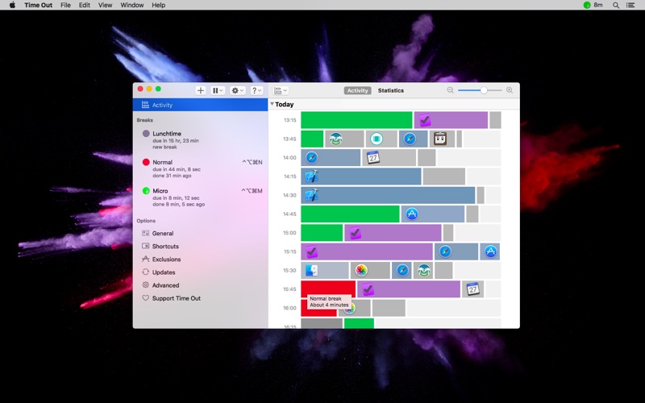Image resolution: width=645 pixels, height=403 pixels.
Task: Click the Safari icon in the 13:45 row
Action: coord(410,139)
